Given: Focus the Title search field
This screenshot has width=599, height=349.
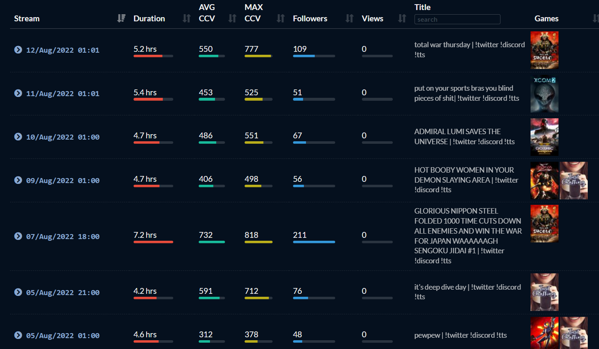Looking at the screenshot, I should [x=457, y=19].
